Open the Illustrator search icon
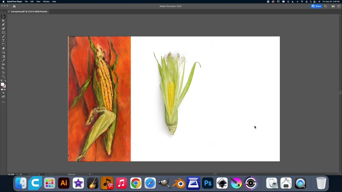This screenshot has width=342, height=192. [x=325, y=6]
